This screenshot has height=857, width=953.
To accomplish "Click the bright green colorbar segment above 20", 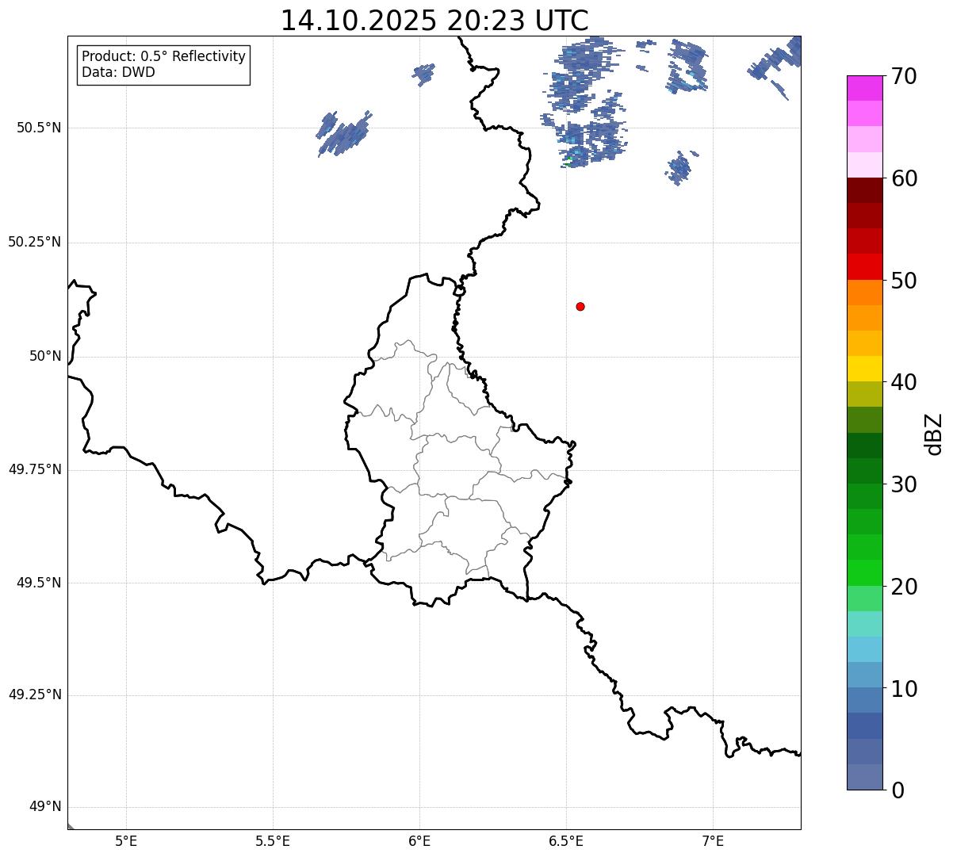I will click(x=864, y=573).
